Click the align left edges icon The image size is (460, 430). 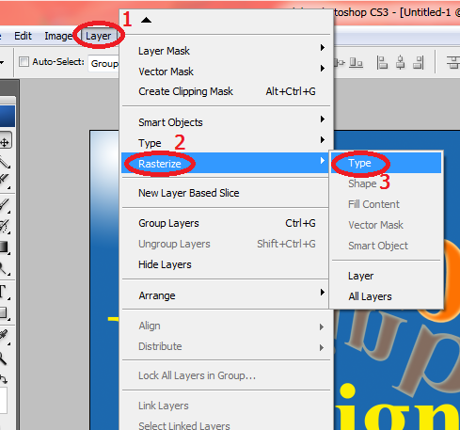coord(382,62)
